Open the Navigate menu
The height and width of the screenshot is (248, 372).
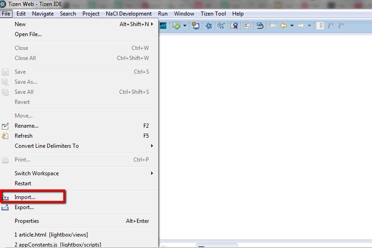click(43, 14)
